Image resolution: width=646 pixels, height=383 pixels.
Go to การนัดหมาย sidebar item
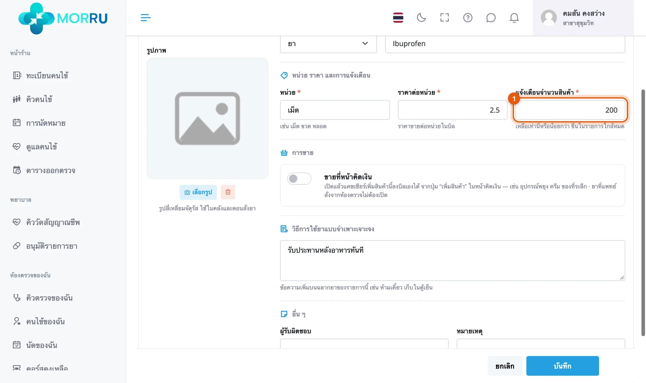[39, 123]
